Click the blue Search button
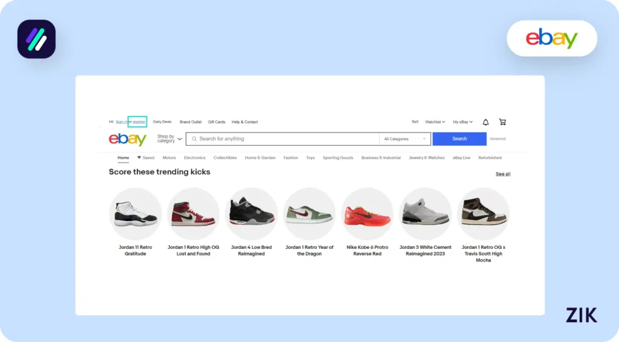The image size is (619, 342). coord(459,139)
